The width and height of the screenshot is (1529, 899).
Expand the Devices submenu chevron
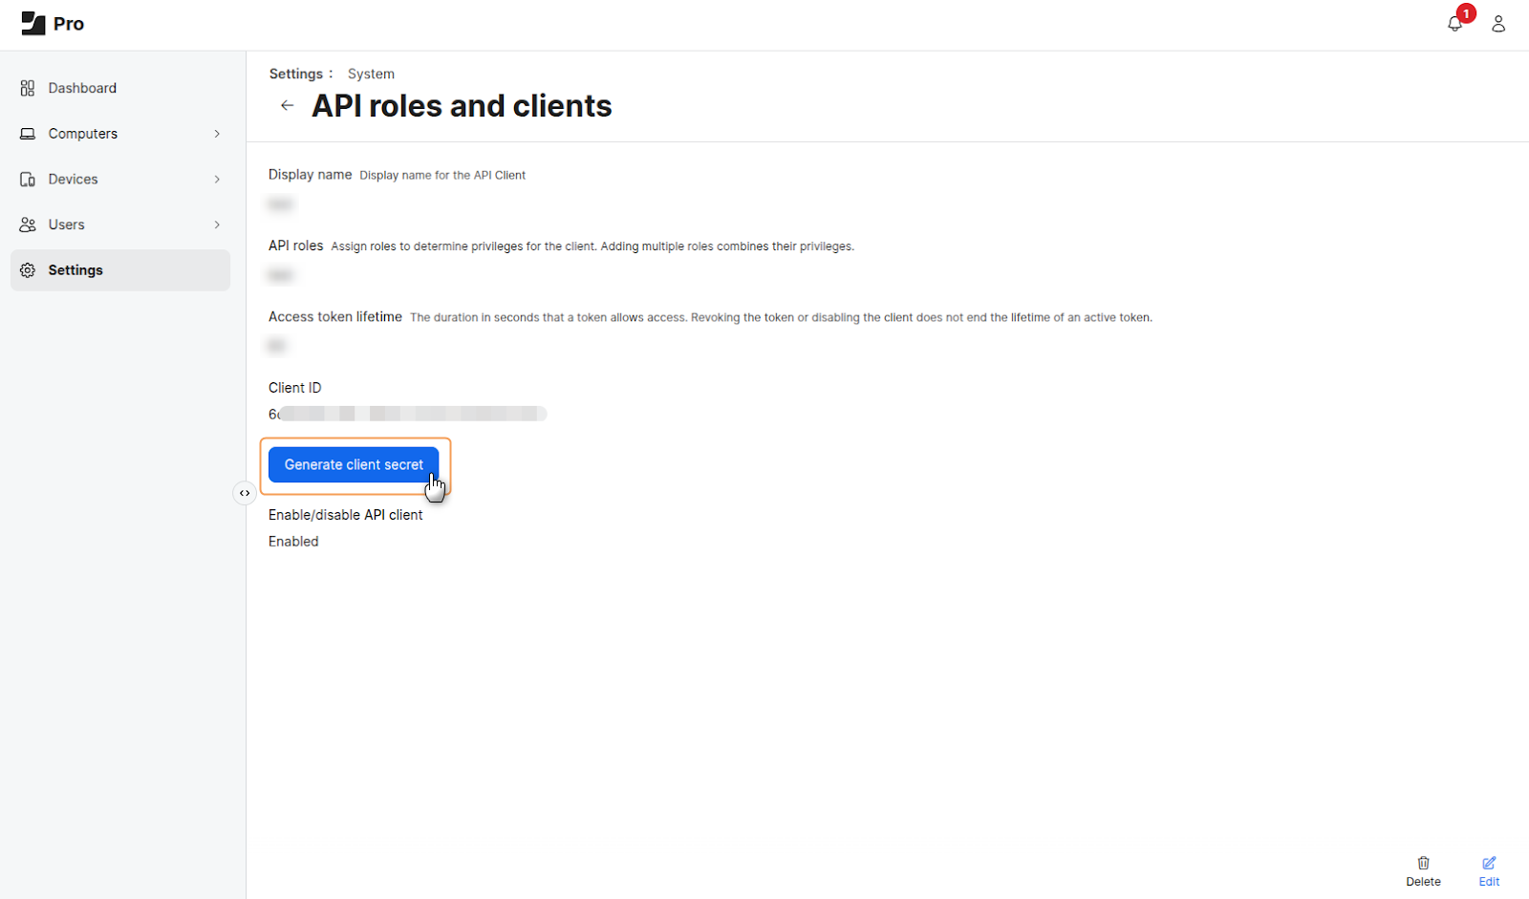point(217,180)
